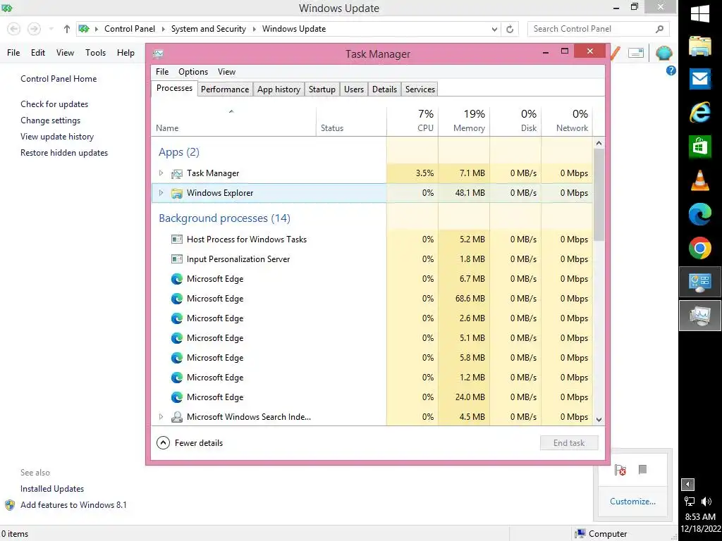
Task: Open View update history link
Action: [x=57, y=137]
